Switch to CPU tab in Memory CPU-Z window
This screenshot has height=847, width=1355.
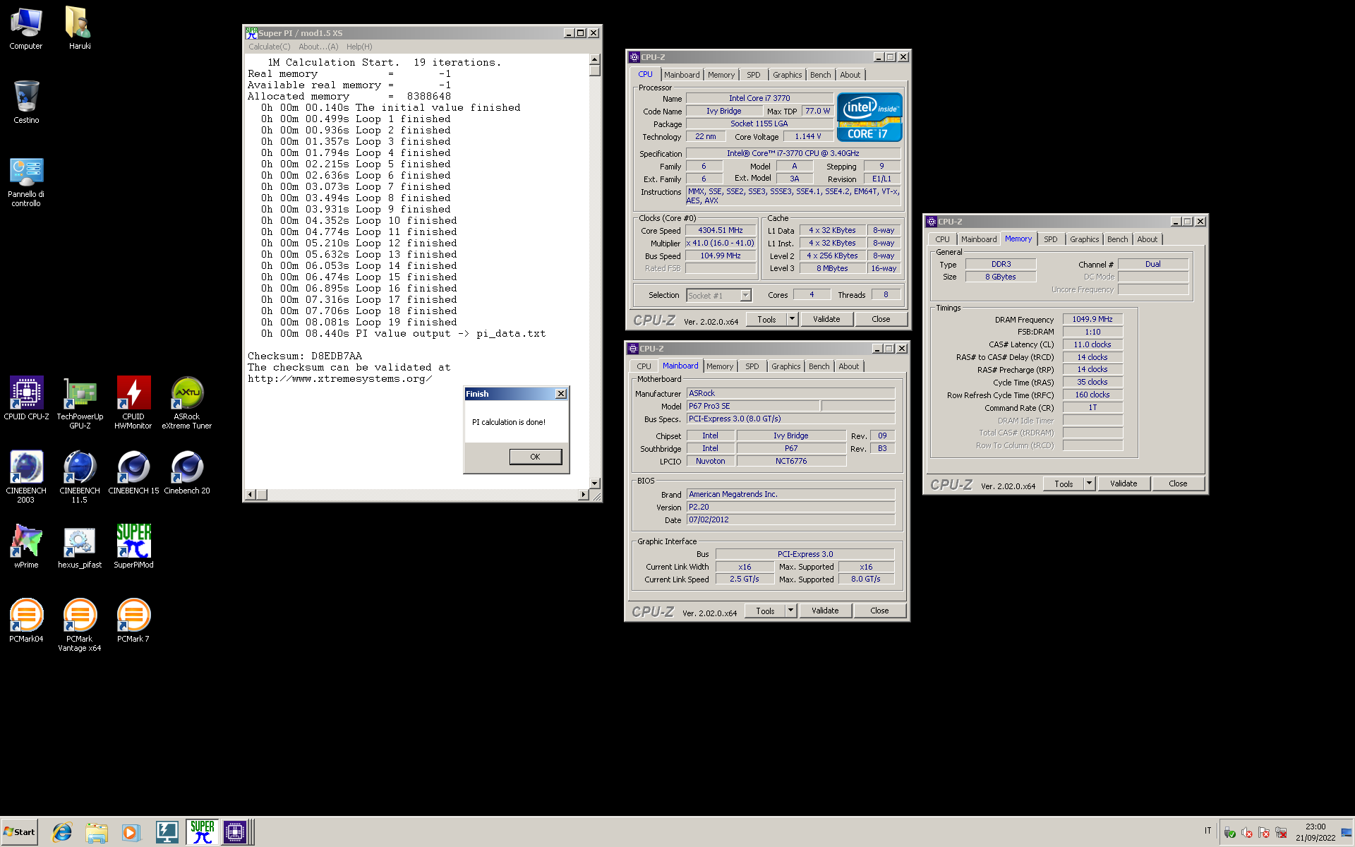coord(942,239)
